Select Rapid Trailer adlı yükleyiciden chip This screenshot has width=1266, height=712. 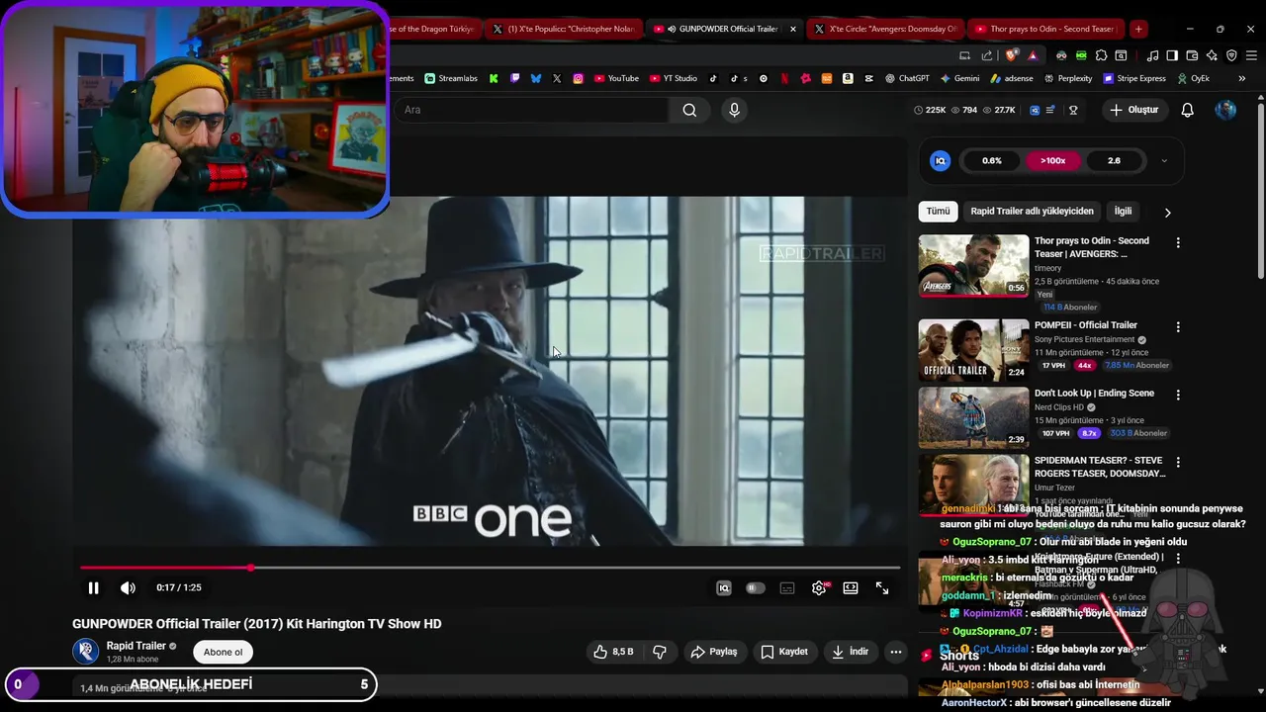[1032, 212]
